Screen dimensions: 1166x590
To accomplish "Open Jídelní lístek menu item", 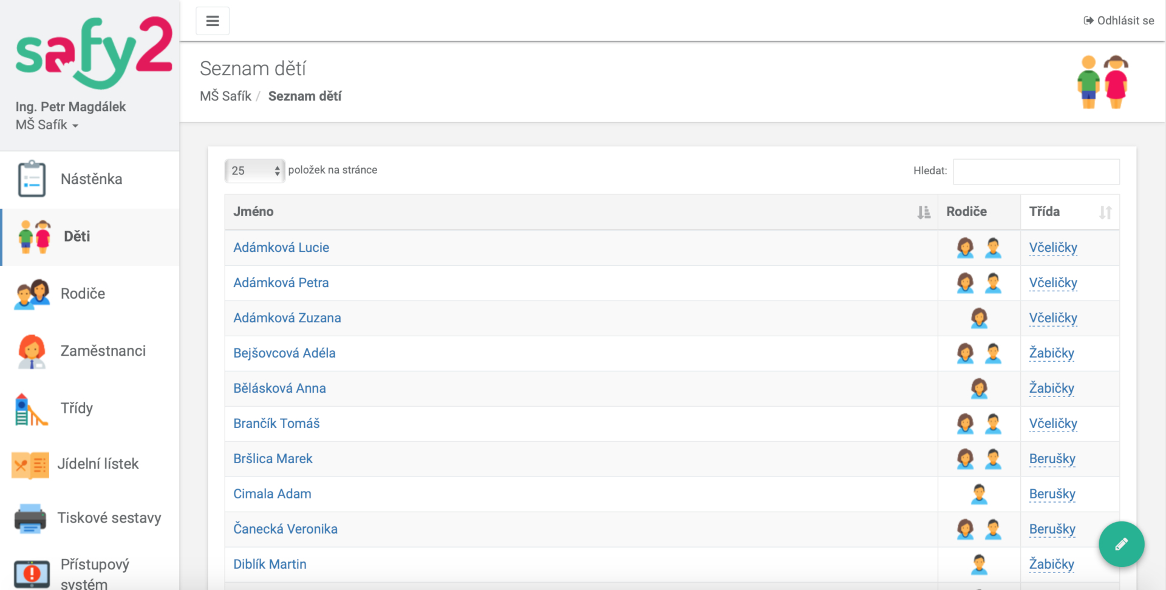I will [x=98, y=464].
